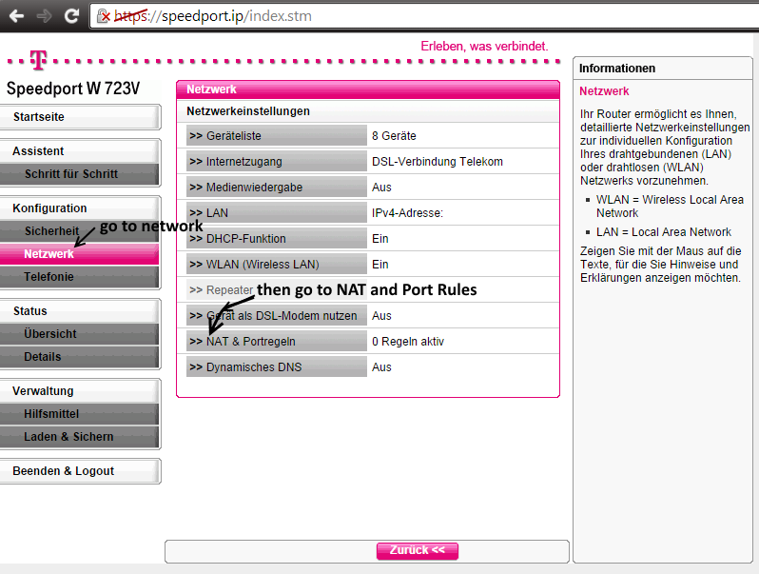Screen dimensions: 759x574
Task: Click the browser back arrow
Action: coord(17,16)
